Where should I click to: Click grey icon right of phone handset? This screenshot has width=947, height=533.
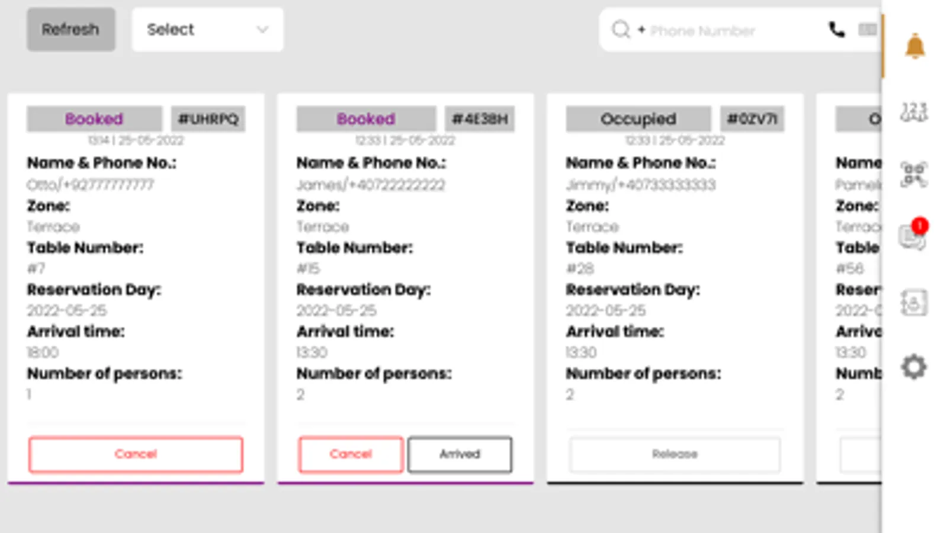(x=868, y=30)
